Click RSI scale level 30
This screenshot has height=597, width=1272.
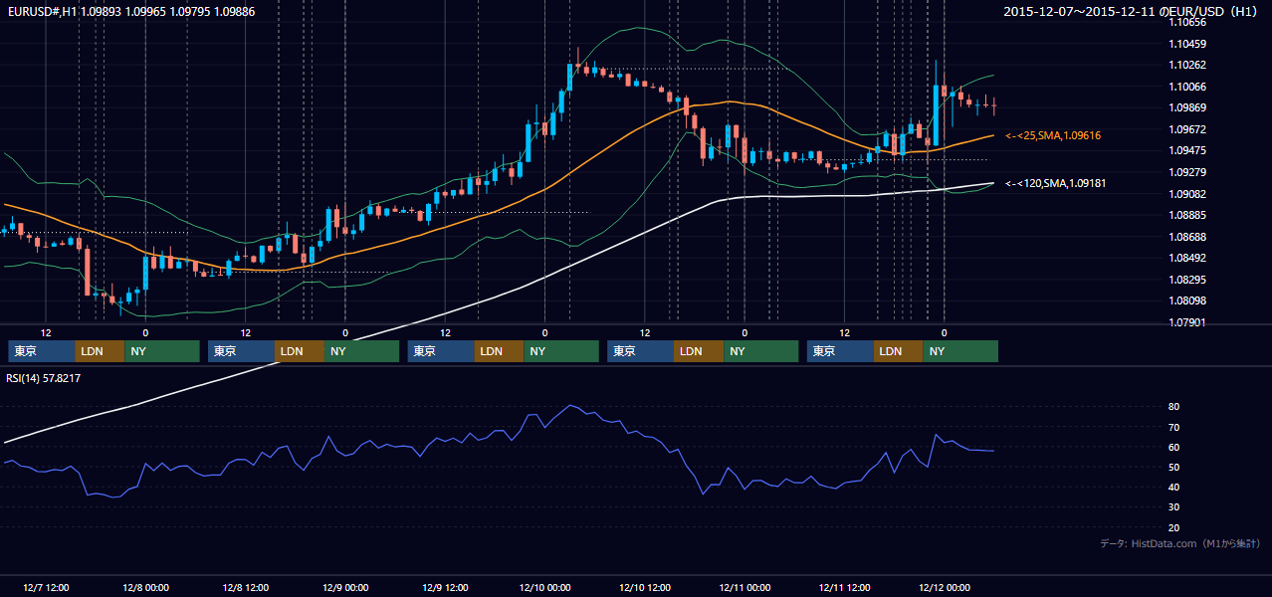pyautogui.click(x=1174, y=507)
